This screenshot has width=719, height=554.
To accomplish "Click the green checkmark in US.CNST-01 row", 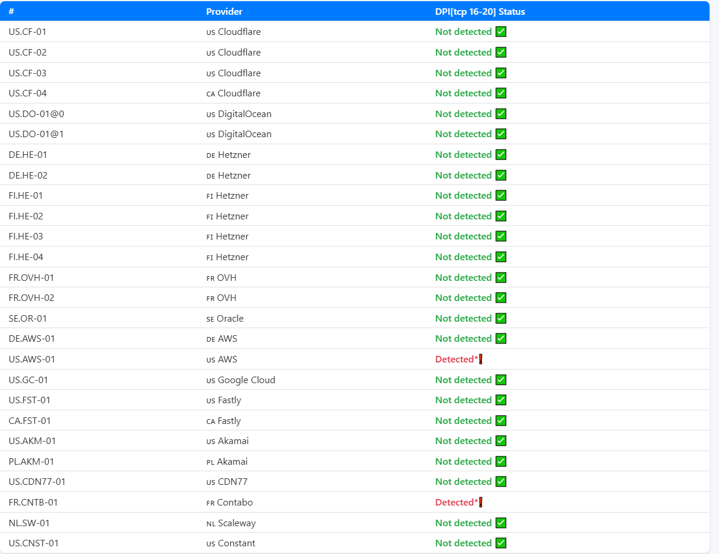I will (x=501, y=543).
